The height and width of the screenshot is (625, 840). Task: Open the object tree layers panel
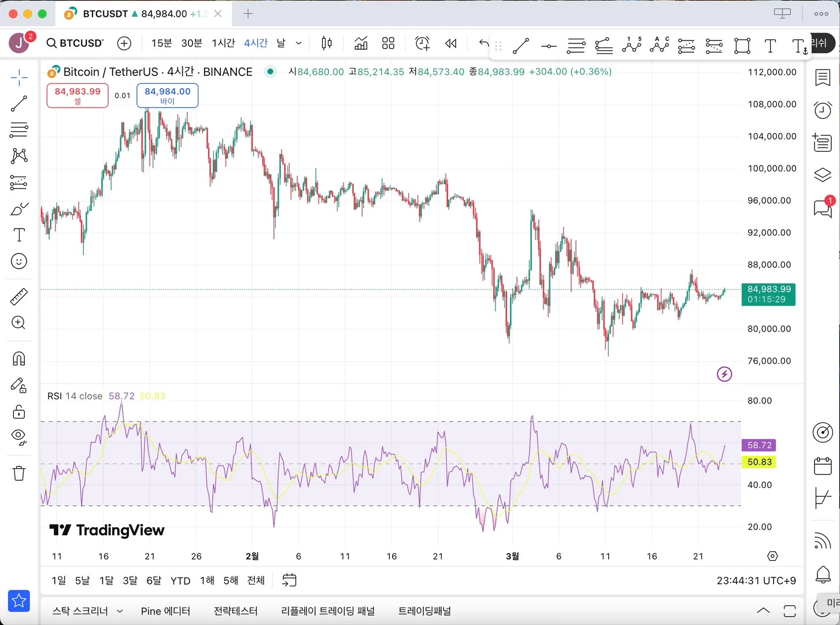tap(823, 175)
